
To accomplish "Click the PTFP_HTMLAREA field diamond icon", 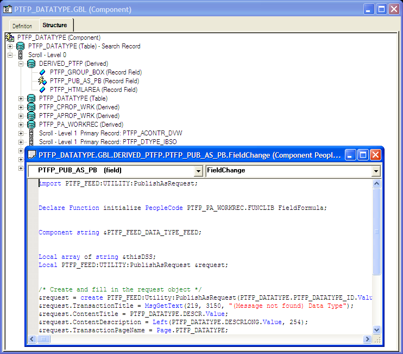I will pos(42,90).
